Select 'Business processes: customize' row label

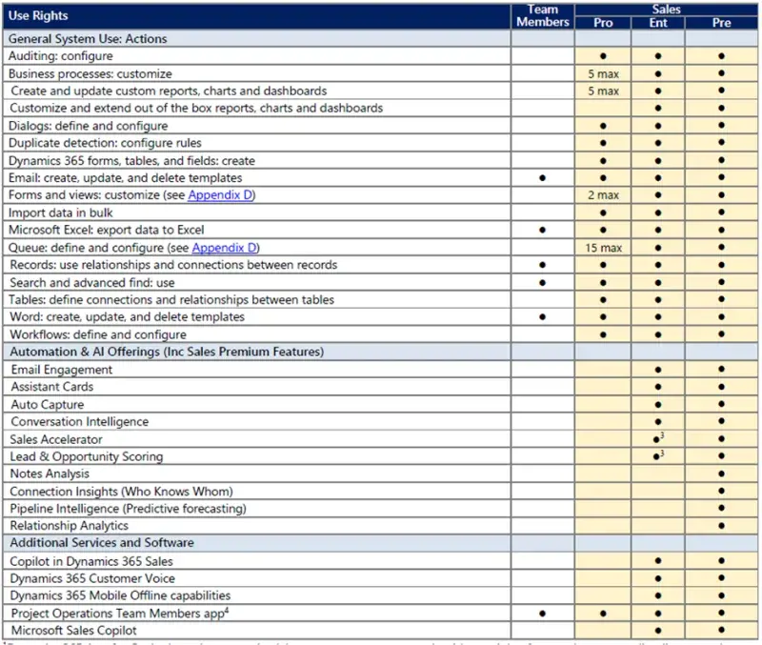[x=90, y=74]
